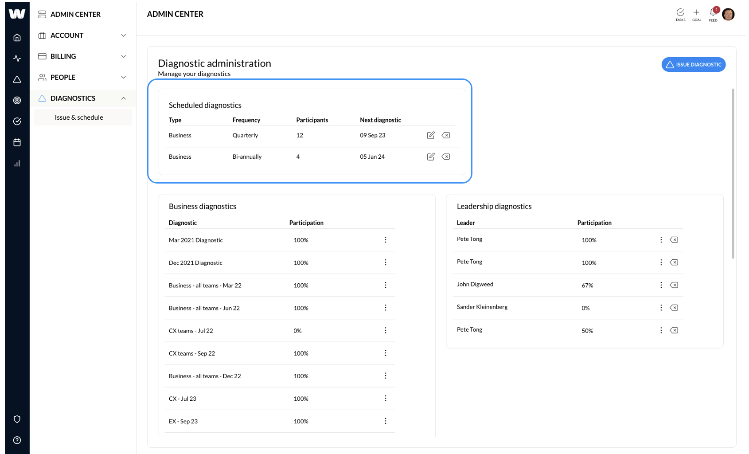Click the Quarterly frequency cell
The height and width of the screenshot is (454, 749).
click(245, 135)
